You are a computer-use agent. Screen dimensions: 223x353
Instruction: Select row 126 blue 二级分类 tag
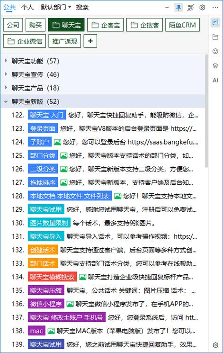click(x=43, y=169)
